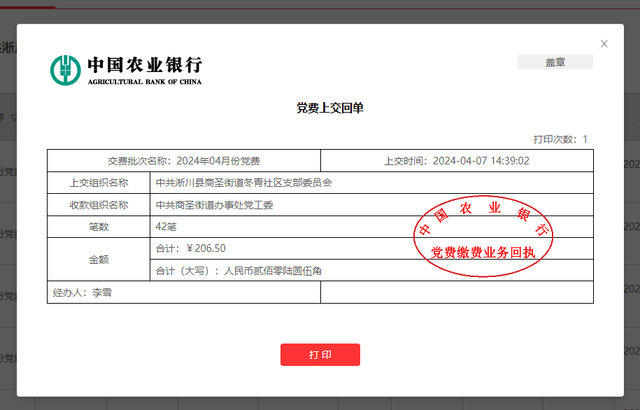Close the receipt dialog with X

click(604, 44)
